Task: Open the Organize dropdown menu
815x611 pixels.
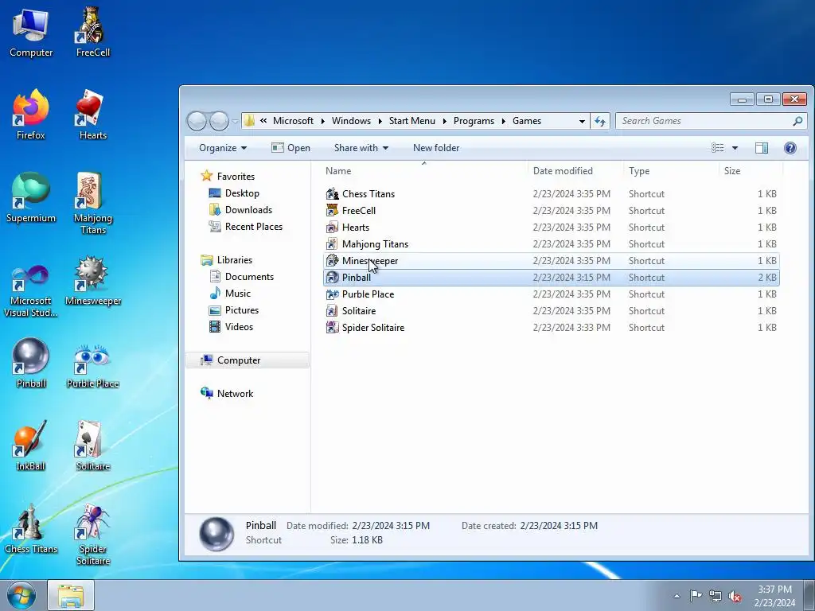Action: 223,148
